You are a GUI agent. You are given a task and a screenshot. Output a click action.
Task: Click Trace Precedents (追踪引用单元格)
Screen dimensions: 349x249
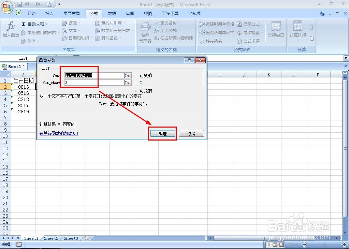pyautogui.click(x=217, y=24)
